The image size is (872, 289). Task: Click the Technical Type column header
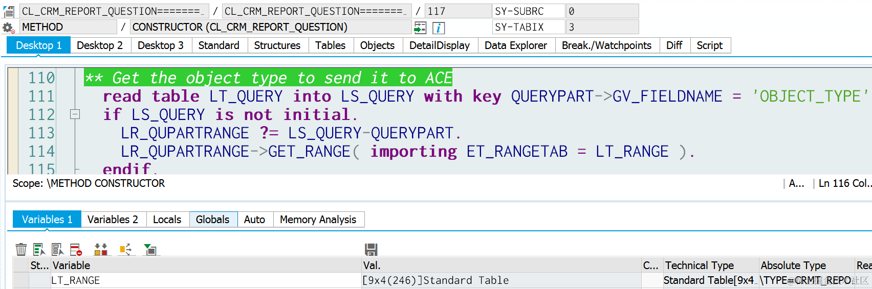pyautogui.click(x=711, y=266)
